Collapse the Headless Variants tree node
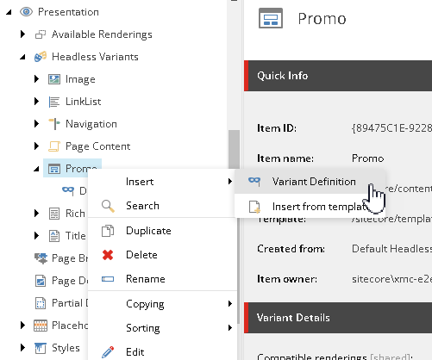 click(x=22, y=57)
